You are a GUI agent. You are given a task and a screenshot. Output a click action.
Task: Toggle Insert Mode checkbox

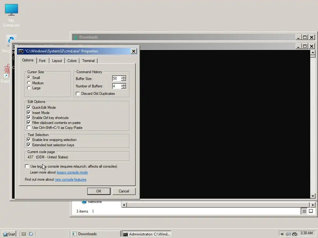click(x=29, y=112)
